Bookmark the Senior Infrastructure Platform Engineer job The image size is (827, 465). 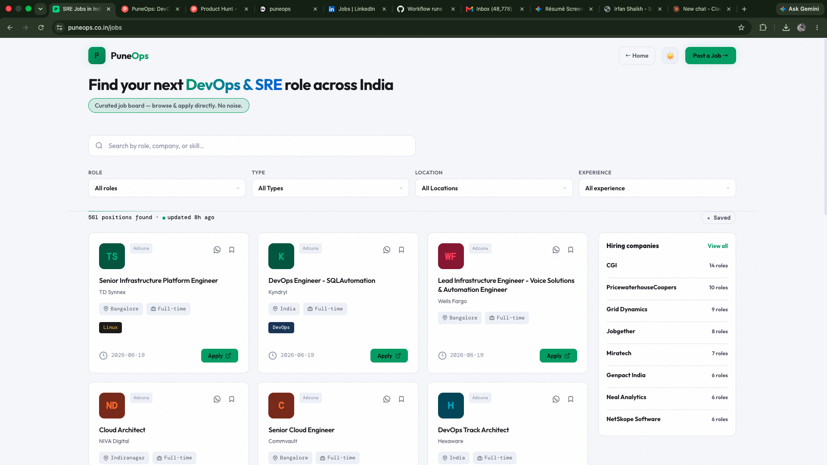pyautogui.click(x=232, y=250)
